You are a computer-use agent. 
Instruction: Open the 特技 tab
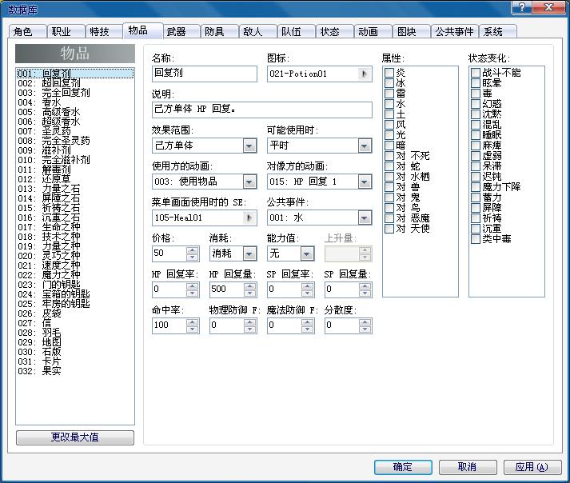click(x=105, y=32)
